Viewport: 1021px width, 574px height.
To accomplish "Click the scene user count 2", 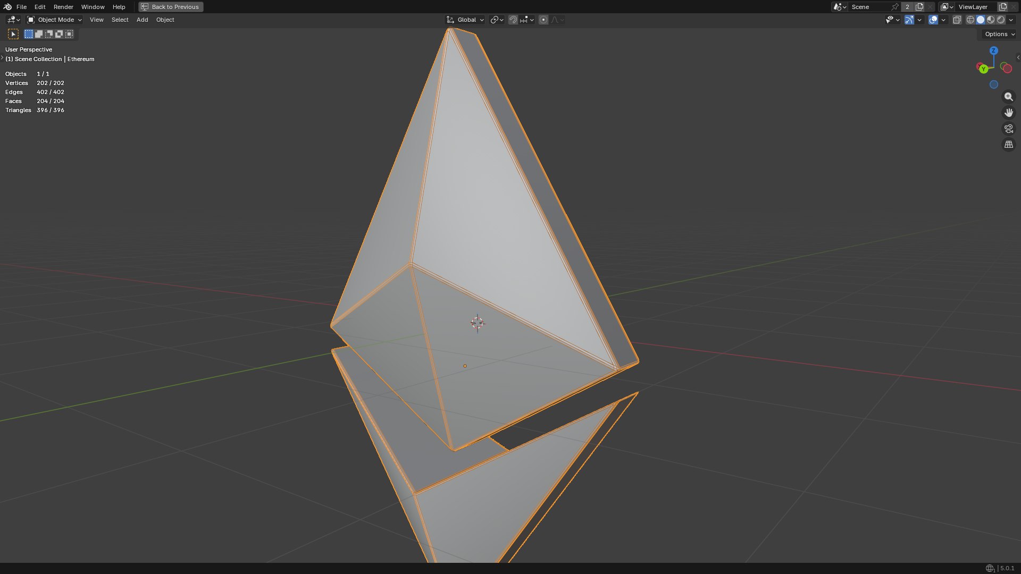I will (x=907, y=7).
